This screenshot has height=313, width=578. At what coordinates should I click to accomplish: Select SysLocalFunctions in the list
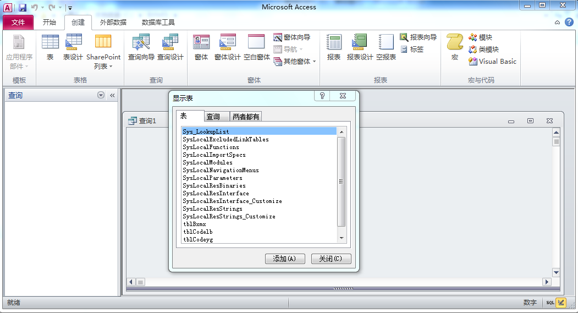[x=259, y=147]
